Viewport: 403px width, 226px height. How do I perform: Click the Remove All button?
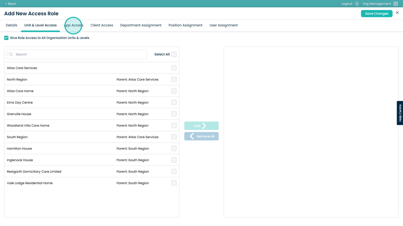(x=201, y=136)
